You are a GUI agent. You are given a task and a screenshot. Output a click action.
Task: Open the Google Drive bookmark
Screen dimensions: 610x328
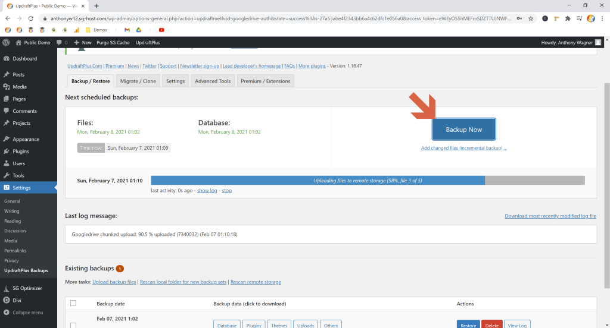138,30
